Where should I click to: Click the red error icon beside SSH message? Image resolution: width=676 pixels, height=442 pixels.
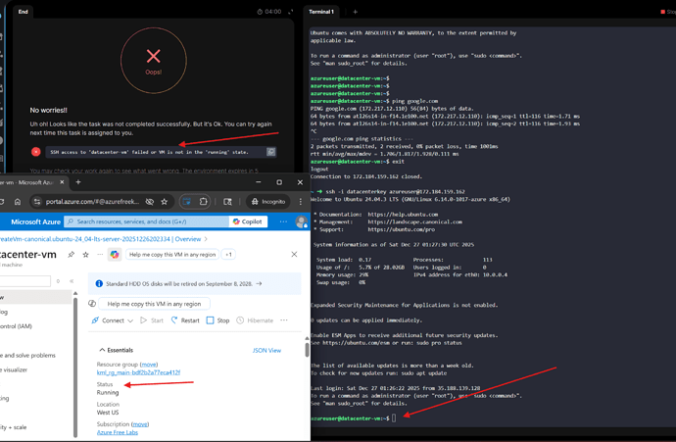36,152
